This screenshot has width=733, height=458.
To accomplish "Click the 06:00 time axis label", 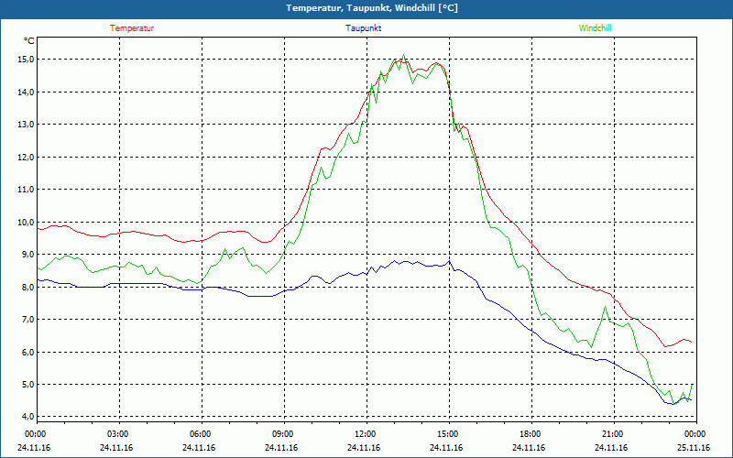I will coord(200,434).
